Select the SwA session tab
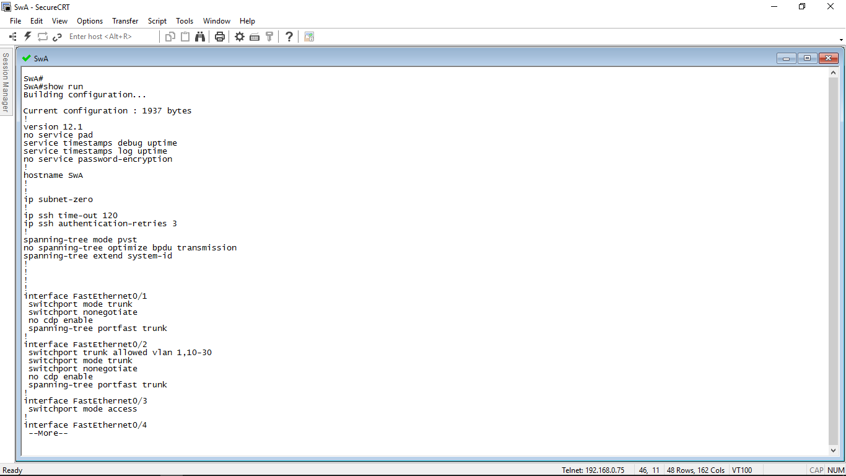Image resolution: width=846 pixels, height=476 pixels. click(x=41, y=58)
